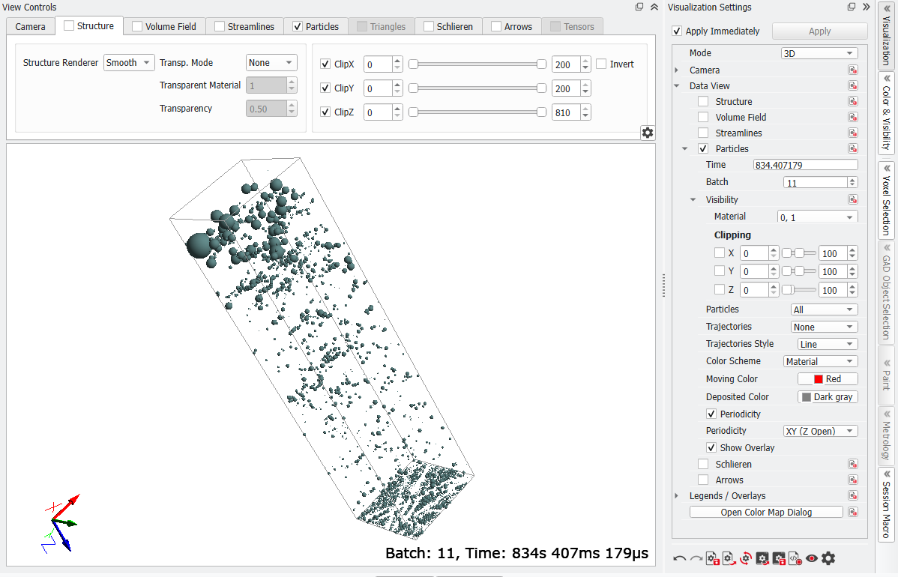Image resolution: width=898 pixels, height=577 pixels.
Task: Open the Mode 3D dropdown
Action: (819, 53)
